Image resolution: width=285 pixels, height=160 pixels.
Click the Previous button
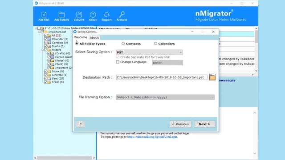[x=180, y=124]
